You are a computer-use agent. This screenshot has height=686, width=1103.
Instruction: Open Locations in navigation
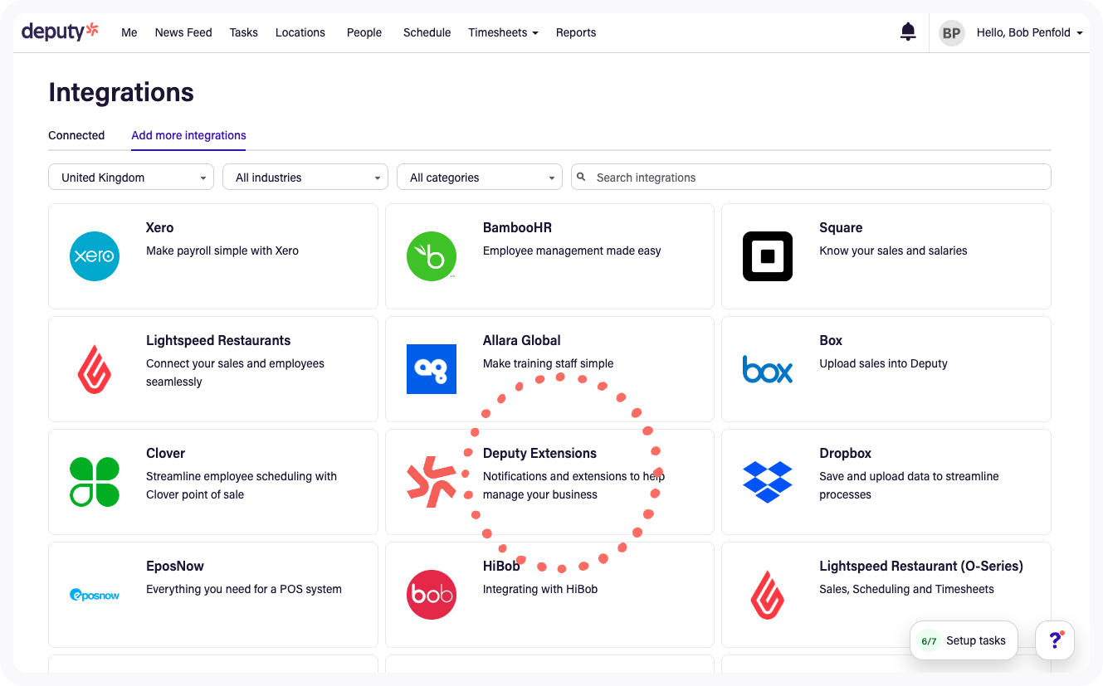click(x=300, y=32)
